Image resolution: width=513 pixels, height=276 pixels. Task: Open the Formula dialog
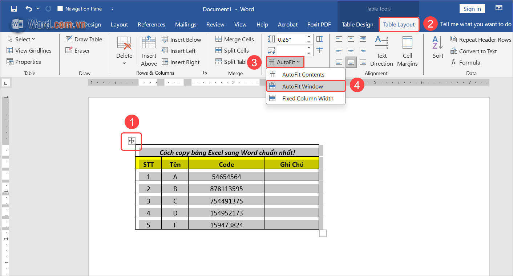click(465, 62)
